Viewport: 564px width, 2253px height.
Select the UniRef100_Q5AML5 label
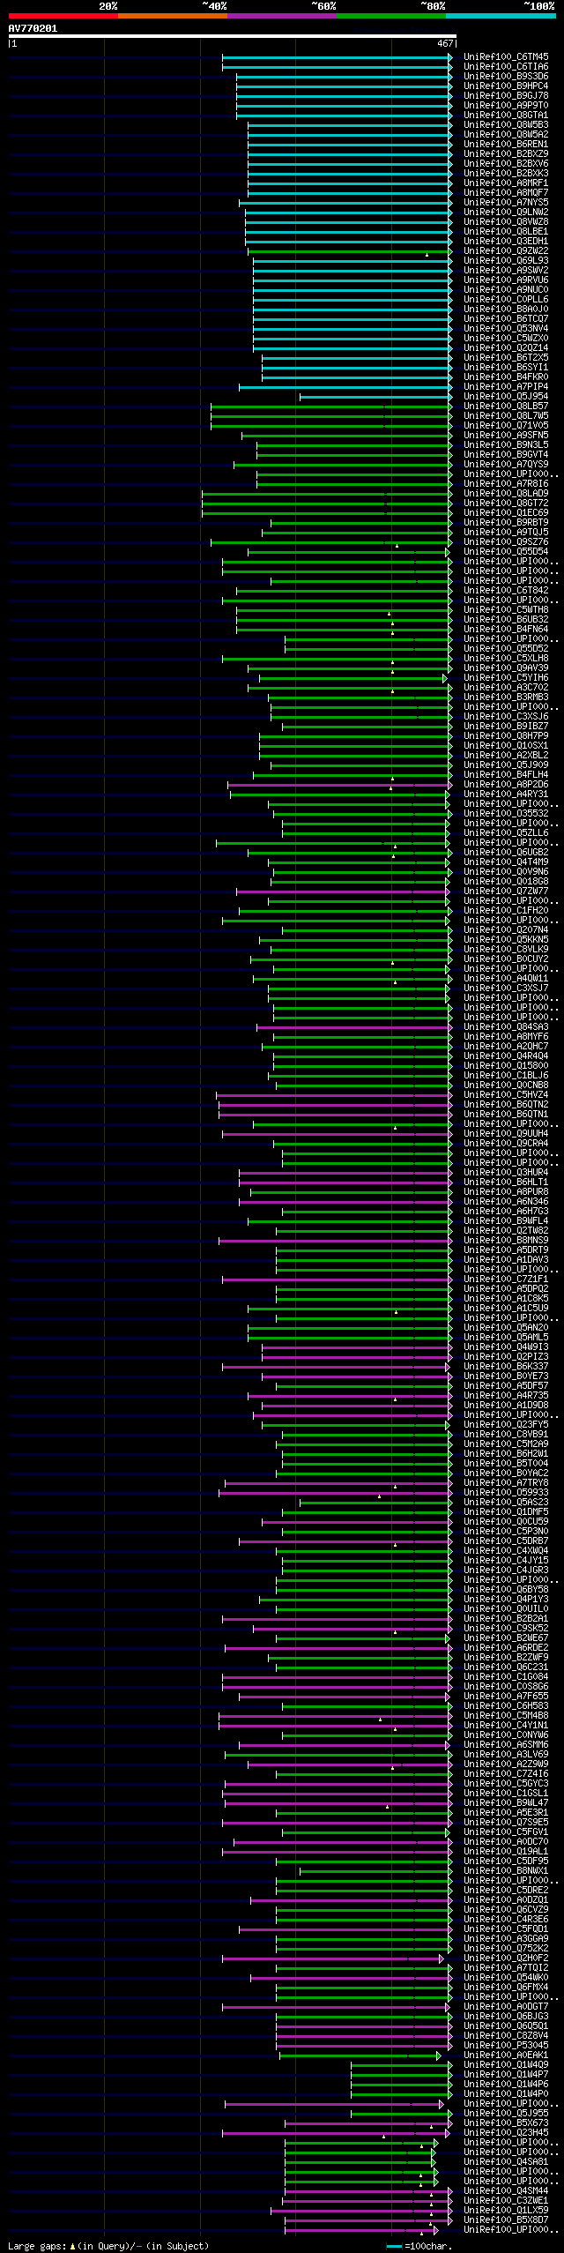click(506, 1338)
